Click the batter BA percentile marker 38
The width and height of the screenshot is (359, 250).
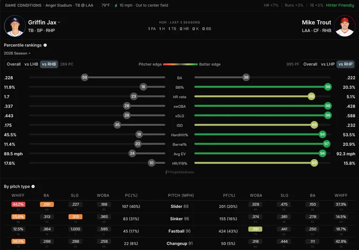(246, 78)
